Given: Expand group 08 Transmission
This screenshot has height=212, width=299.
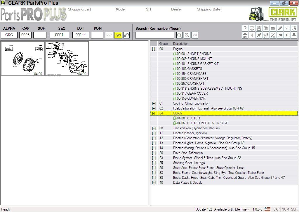Looking at the screenshot, I should pos(154,128).
